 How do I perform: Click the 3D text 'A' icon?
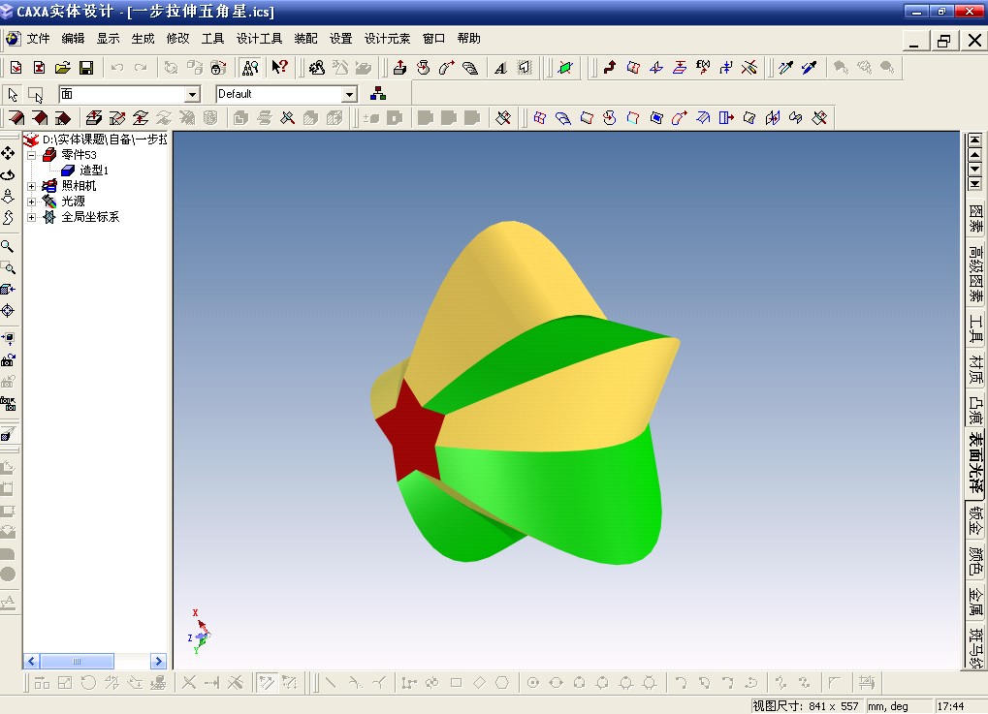500,68
